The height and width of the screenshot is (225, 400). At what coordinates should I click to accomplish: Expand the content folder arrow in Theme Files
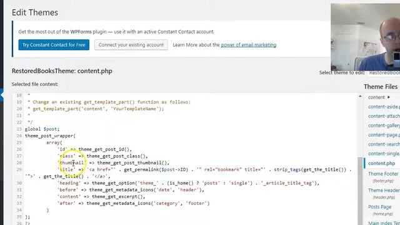tap(389, 97)
